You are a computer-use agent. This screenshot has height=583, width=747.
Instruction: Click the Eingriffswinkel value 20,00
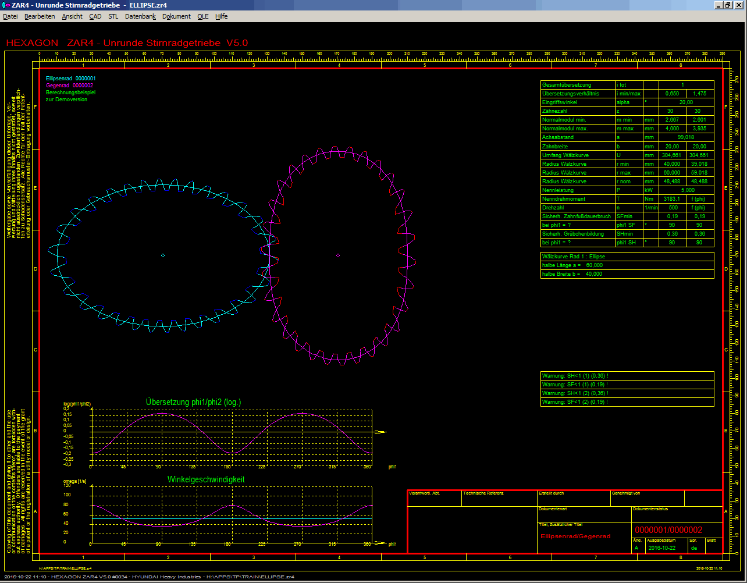tap(686, 102)
